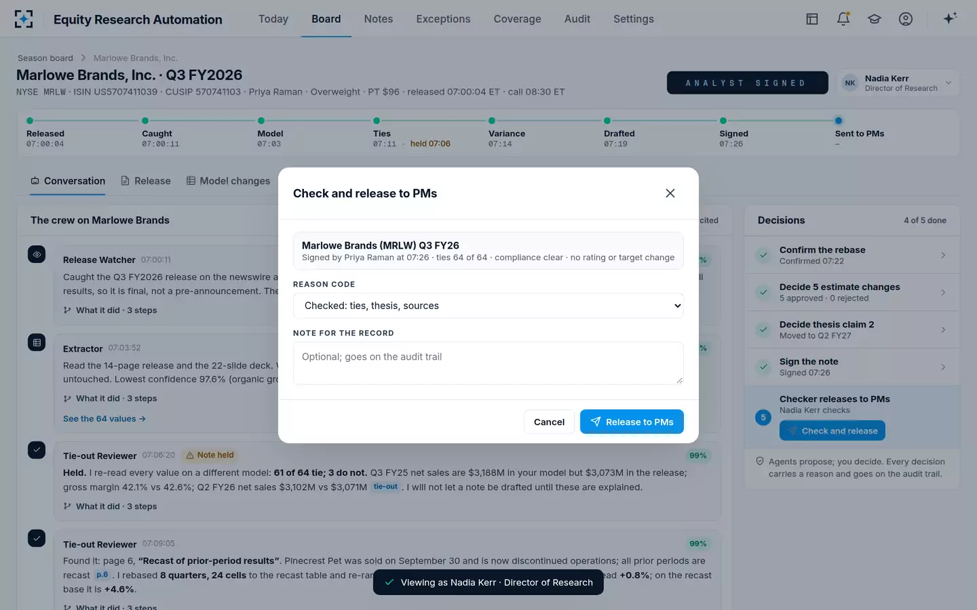Switch to the Release tab
The height and width of the screenshot is (610, 977).
(x=146, y=181)
